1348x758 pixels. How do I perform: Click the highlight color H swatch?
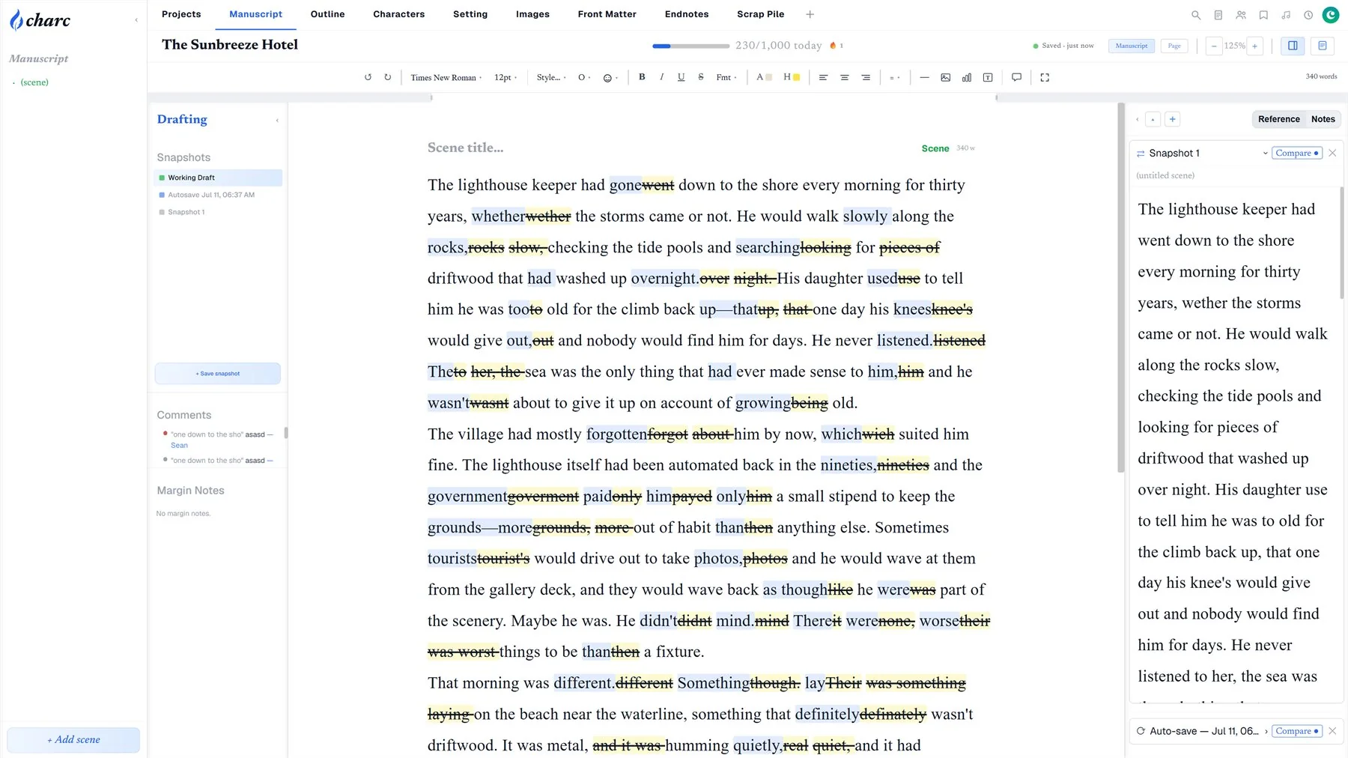pos(792,77)
